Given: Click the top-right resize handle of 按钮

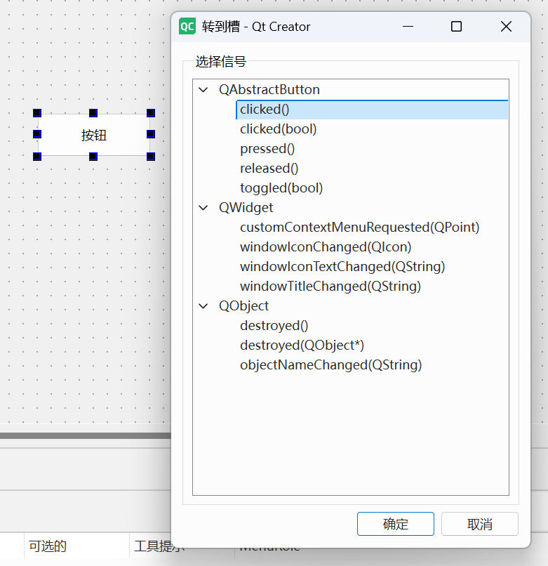Looking at the screenshot, I should pos(151,113).
